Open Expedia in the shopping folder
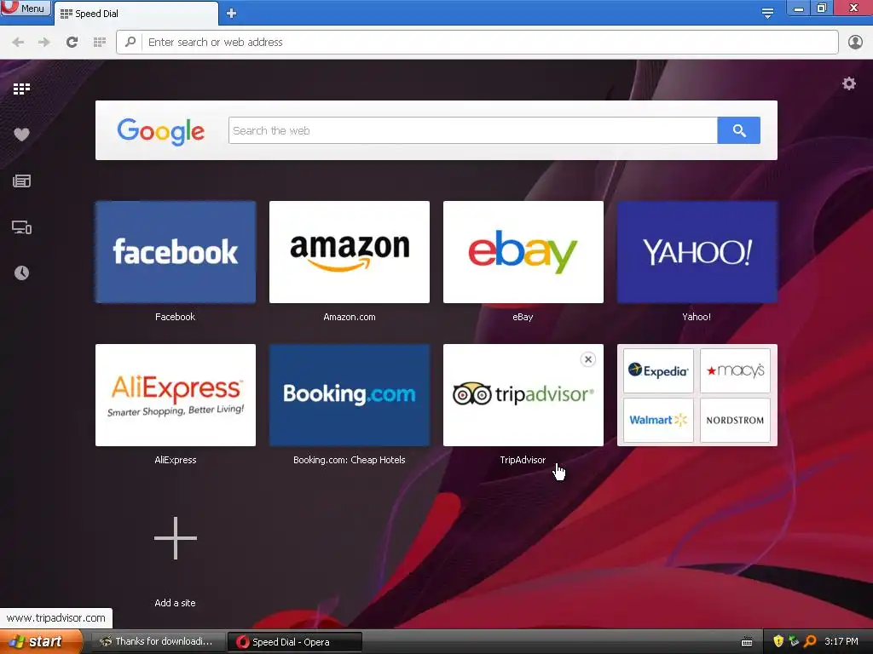Image resolution: width=873 pixels, height=654 pixels. pos(658,370)
